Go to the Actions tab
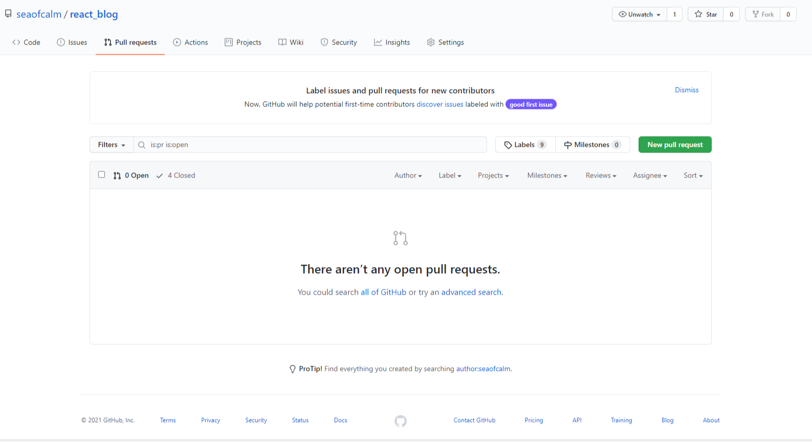The width and height of the screenshot is (812, 442). (x=190, y=42)
